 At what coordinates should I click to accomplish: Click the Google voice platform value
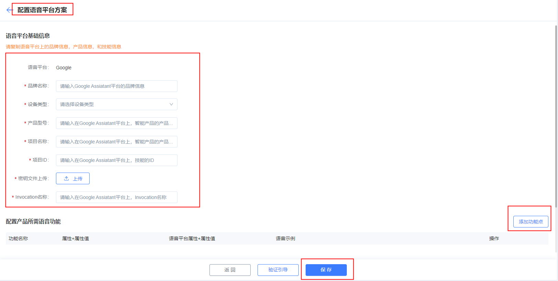[64, 68]
